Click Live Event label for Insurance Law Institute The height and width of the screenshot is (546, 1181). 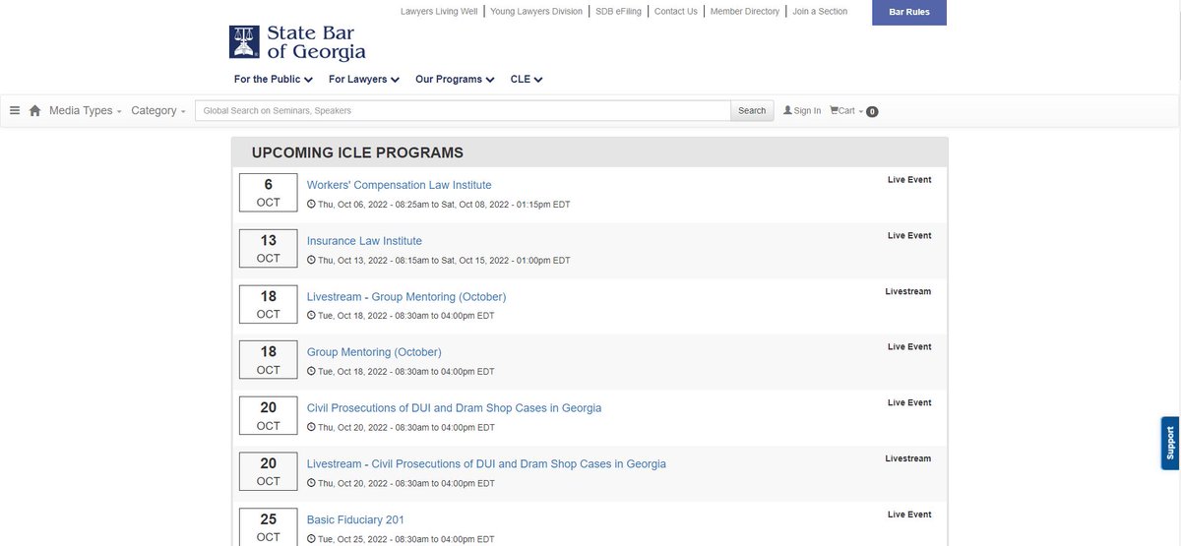(x=909, y=235)
